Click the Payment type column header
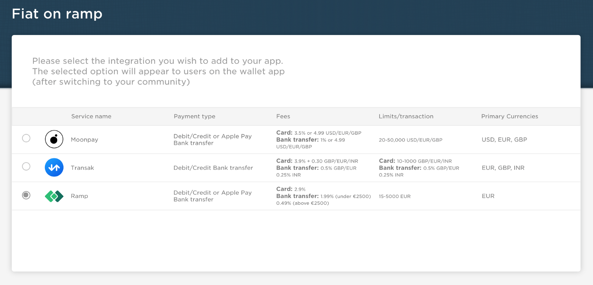Screen dimensions: 593x285 coord(194,116)
